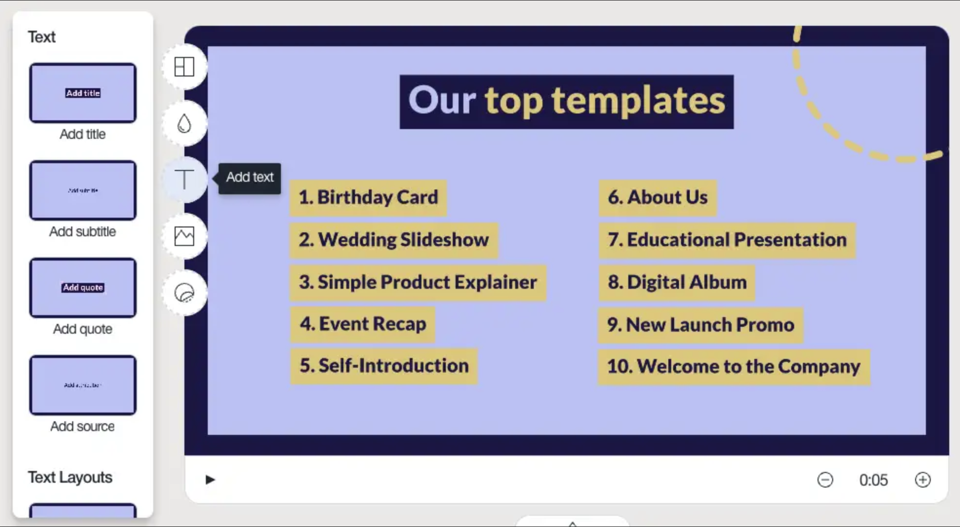Choose the Add title thumbnail
The width and height of the screenshot is (960, 527).
pyautogui.click(x=83, y=93)
